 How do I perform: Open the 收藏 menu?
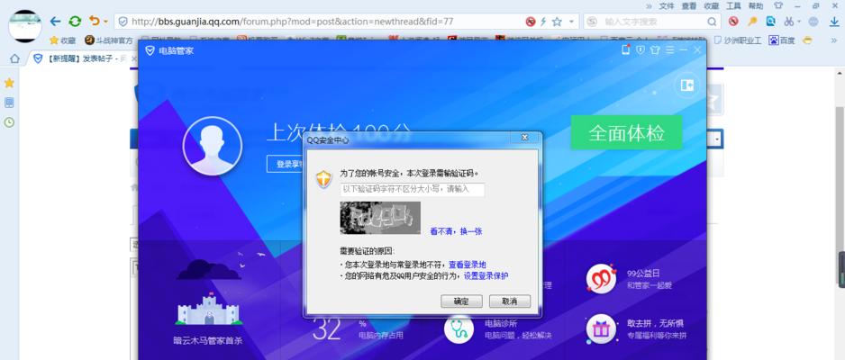tap(712, 6)
